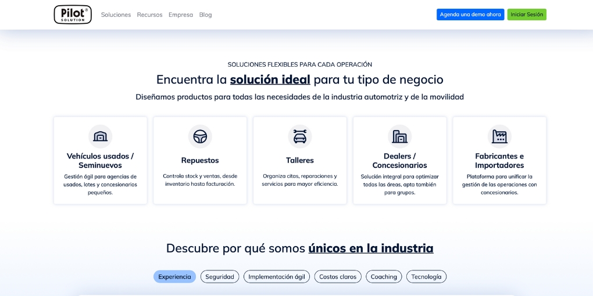Viewport: 593px width, 296px height.
Task: Open the Talleres card title
Action: pyautogui.click(x=300, y=160)
